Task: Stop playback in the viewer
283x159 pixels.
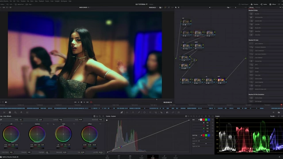Action: click(81, 102)
